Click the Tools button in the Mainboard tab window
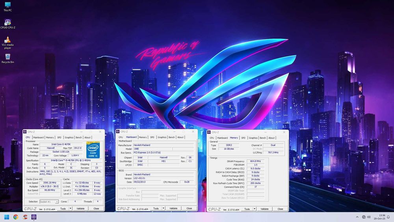This screenshot has height=222, width=394. [x=156, y=208]
